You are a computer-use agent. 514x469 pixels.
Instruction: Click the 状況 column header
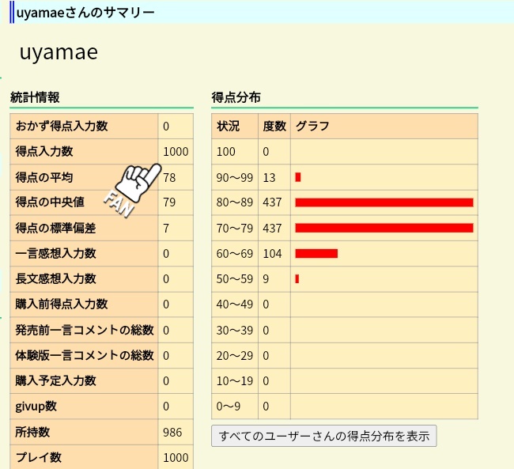229,126
